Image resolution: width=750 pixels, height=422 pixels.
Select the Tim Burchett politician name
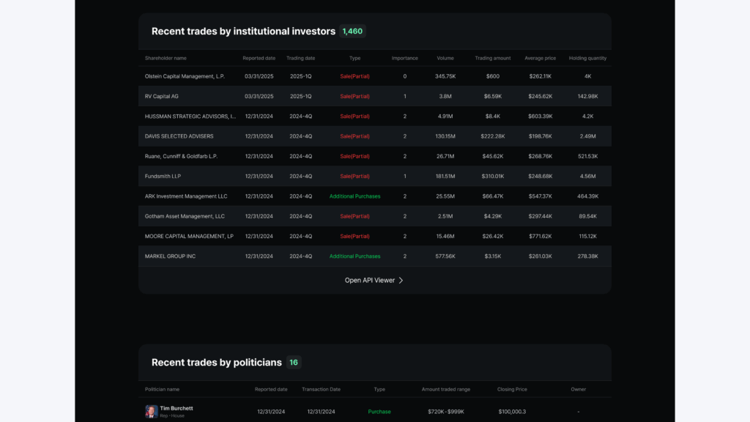coord(177,408)
